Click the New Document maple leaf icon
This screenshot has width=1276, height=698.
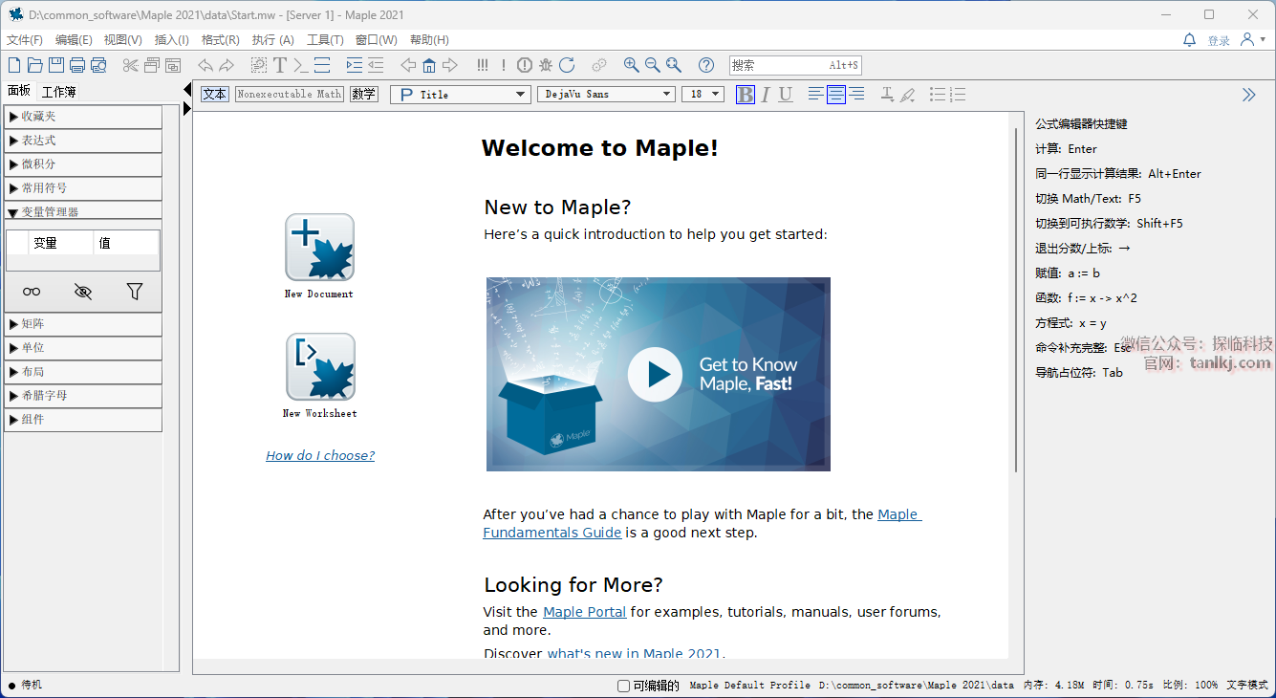[x=319, y=247]
